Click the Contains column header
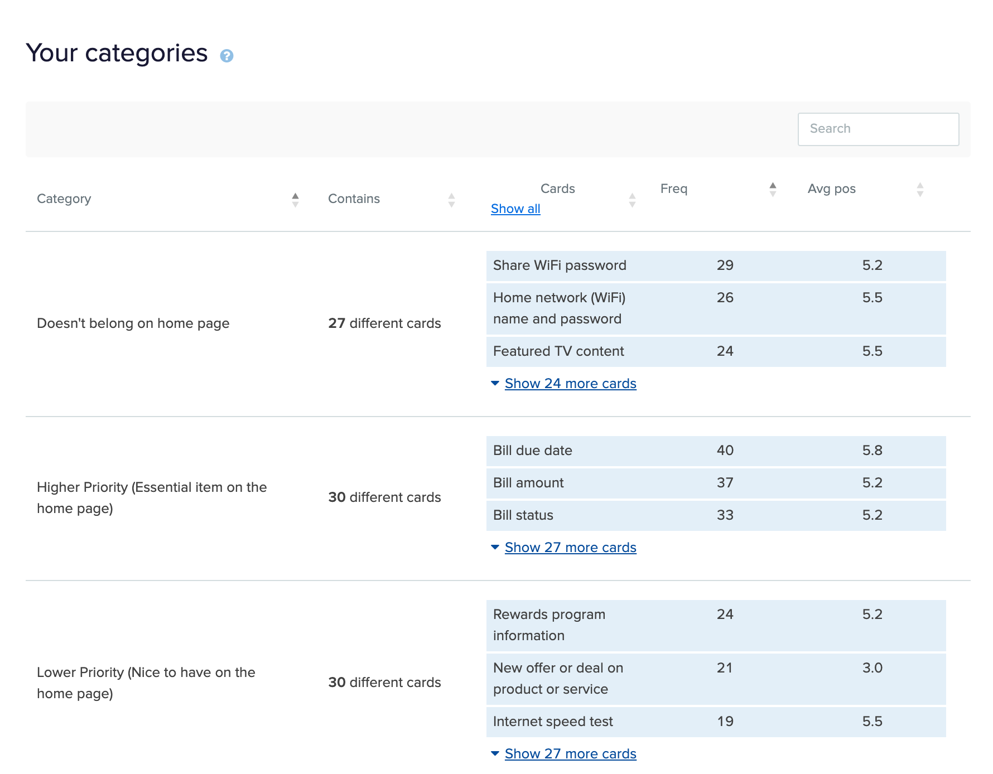The width and height of the screenshot is (993, 774). click(x=354, y=199)
